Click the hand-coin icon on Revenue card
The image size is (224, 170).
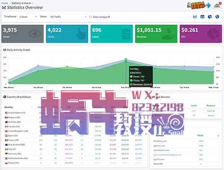pyautogui.click(x=168, y=34)
